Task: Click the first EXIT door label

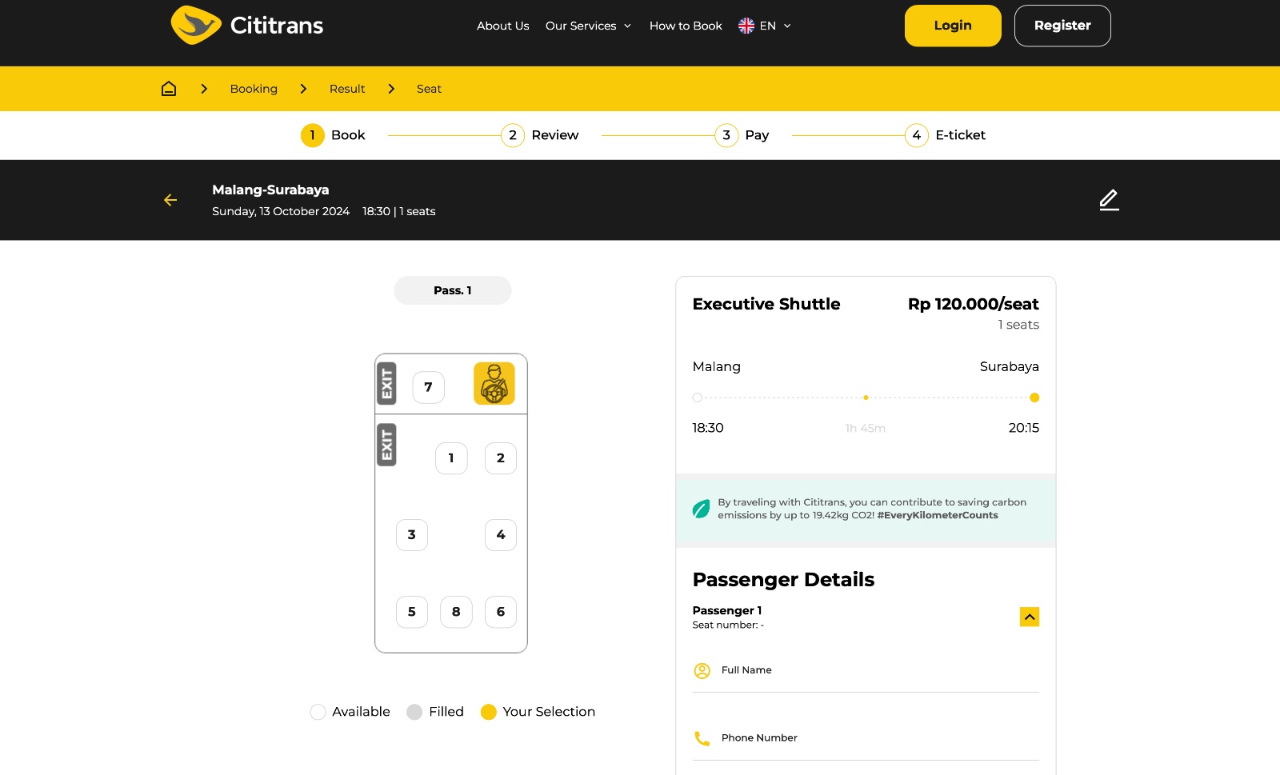Action: [387, 383]
